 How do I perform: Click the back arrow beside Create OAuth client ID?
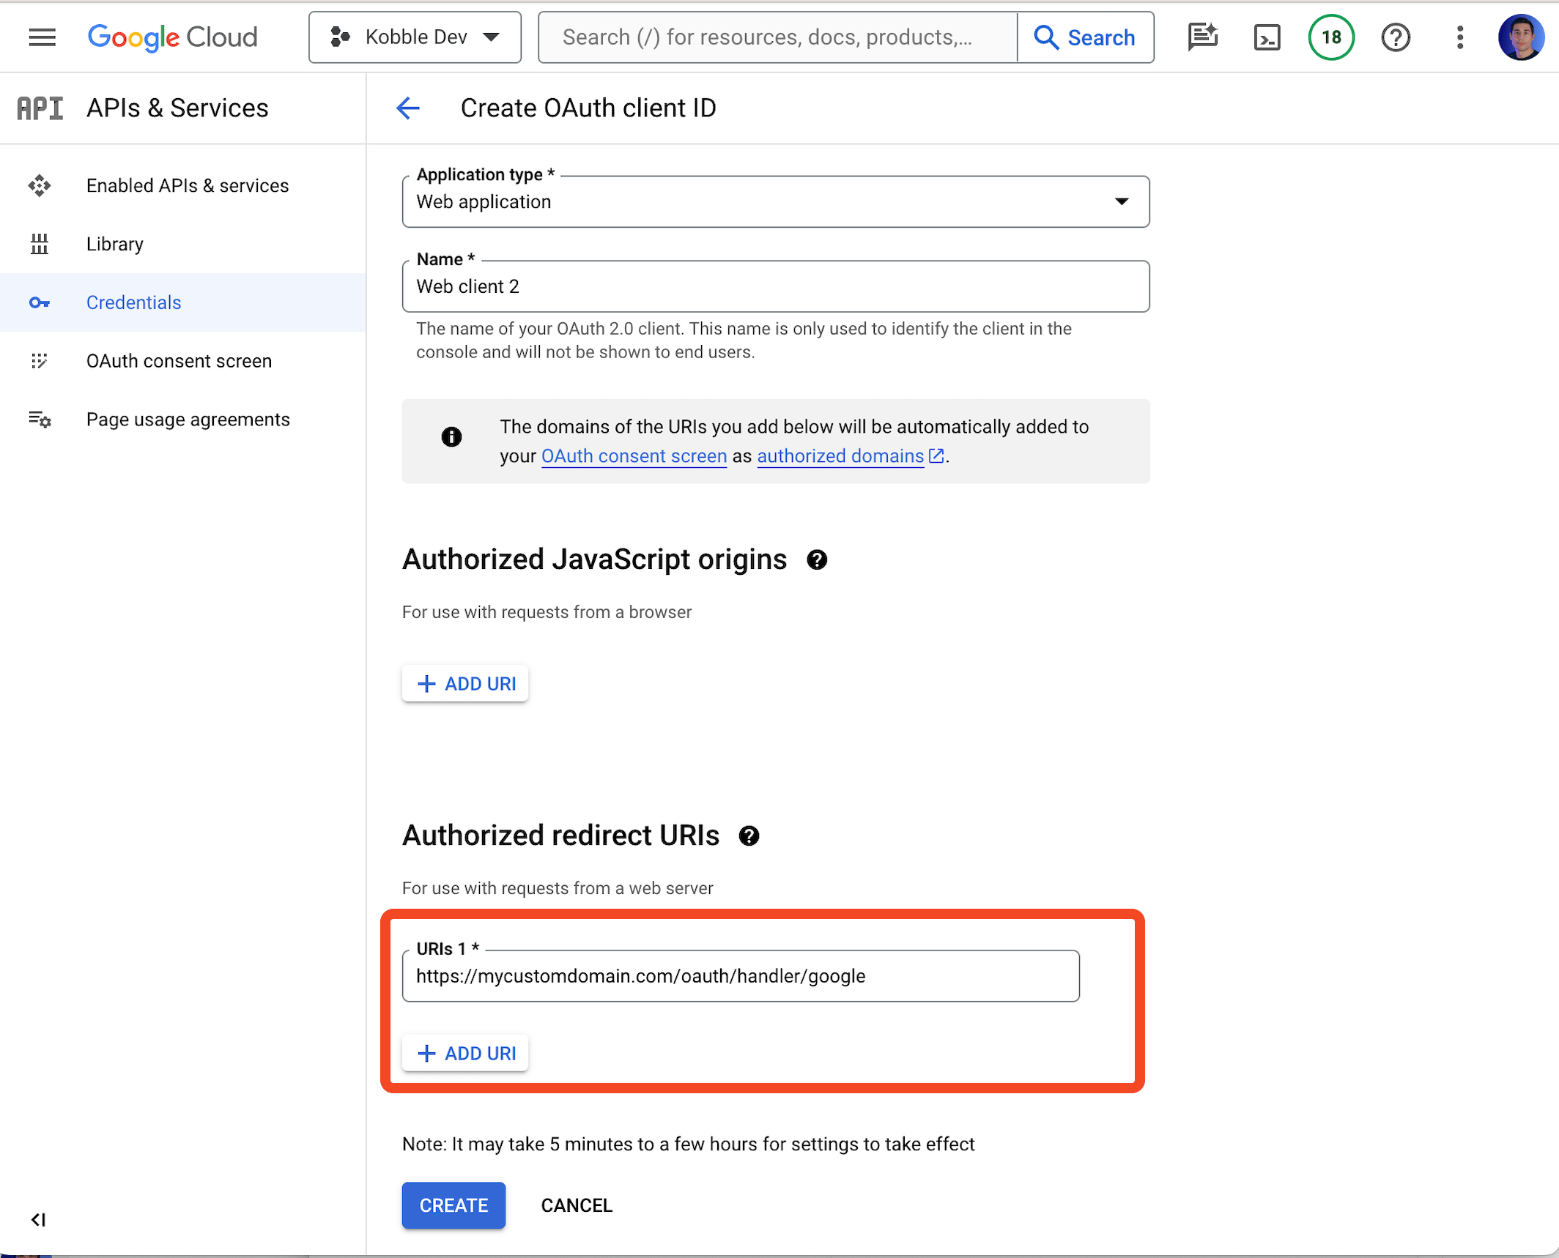click(x=408, y=108)
